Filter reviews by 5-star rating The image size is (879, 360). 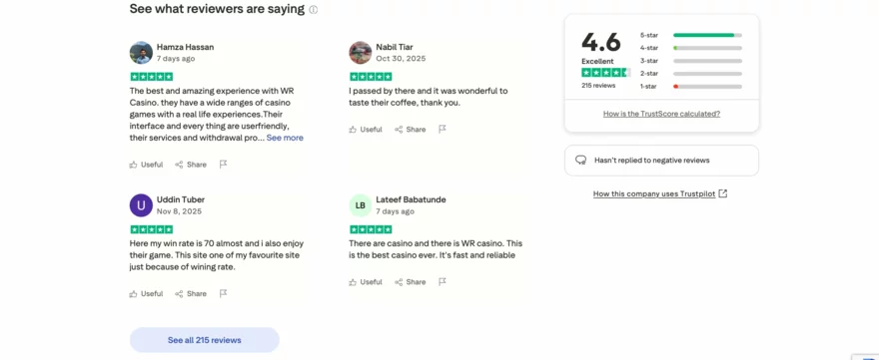[690, 35]
